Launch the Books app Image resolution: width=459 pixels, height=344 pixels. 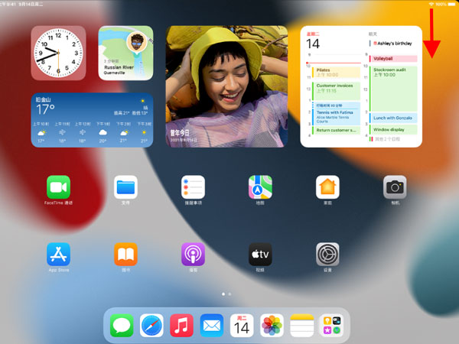point(125,254)
